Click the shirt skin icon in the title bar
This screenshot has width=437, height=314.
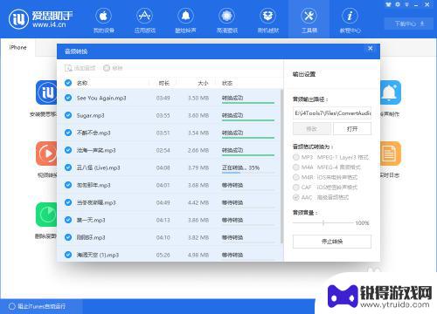coord(388,4)
